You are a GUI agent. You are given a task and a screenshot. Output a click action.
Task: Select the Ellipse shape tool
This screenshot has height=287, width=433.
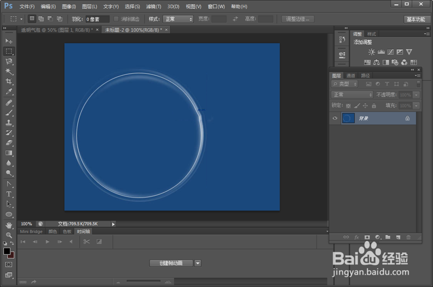9,214
